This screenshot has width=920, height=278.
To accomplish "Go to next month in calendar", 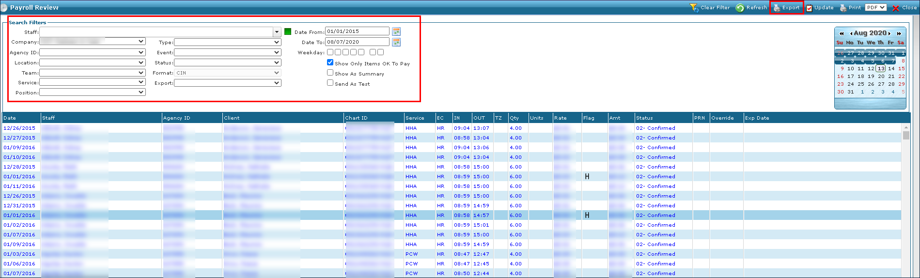I will pos(889,33).
